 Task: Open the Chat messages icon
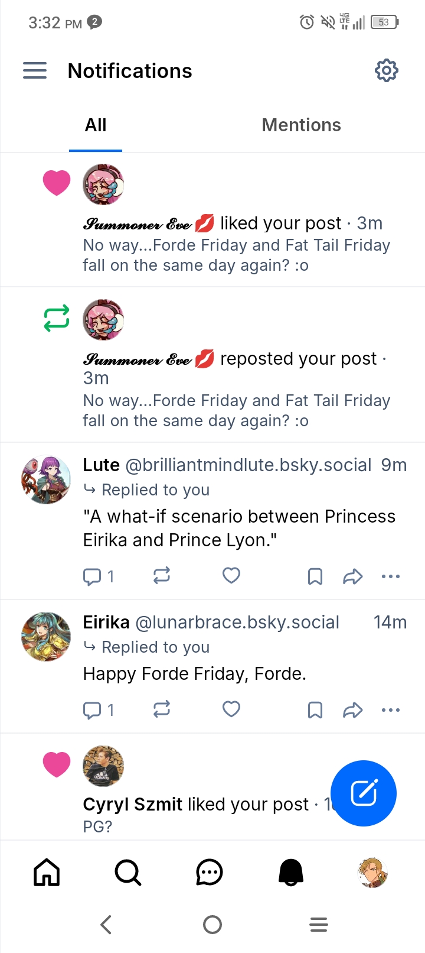(x=209, y=872)
